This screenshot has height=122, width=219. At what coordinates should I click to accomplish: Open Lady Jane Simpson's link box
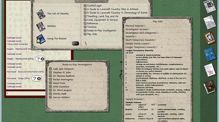(50, 69)
